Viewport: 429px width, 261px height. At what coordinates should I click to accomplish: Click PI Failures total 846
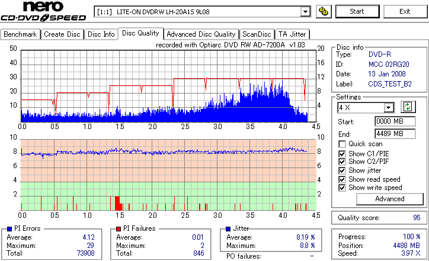(199, 253)
